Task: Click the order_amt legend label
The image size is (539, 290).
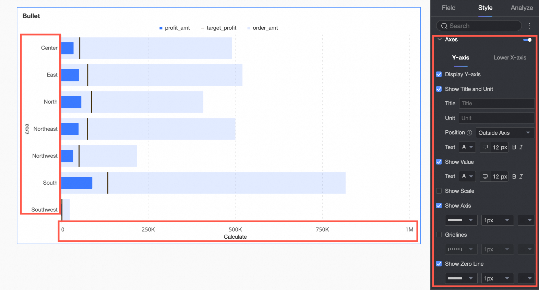Action: 265,28
